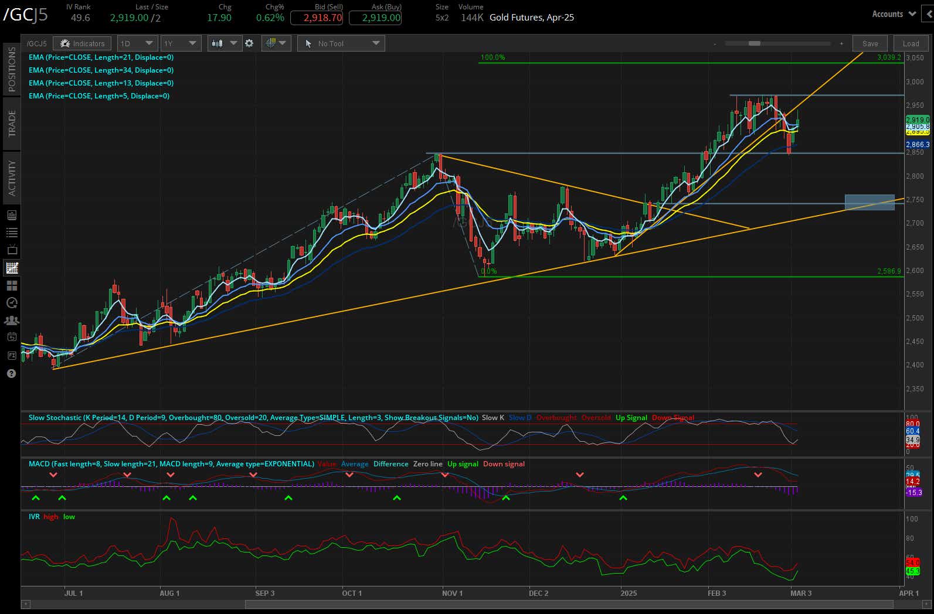
Task: Click the Bid (Sell) 2,918.70 button
Action: pos(317,18)
